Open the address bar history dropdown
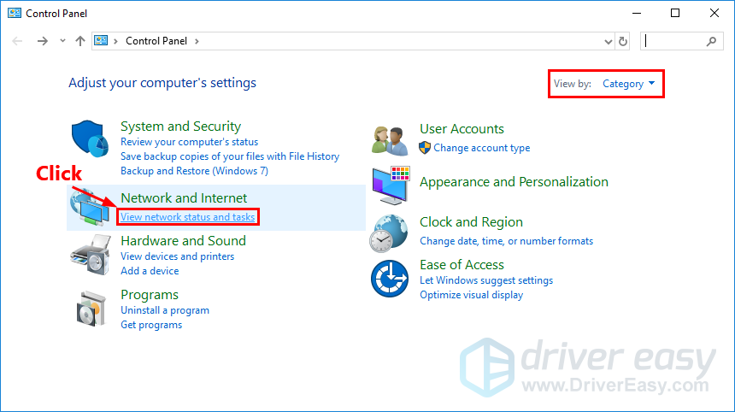The width and height of the screenshot is (735, 412). [x=608, y=41]
